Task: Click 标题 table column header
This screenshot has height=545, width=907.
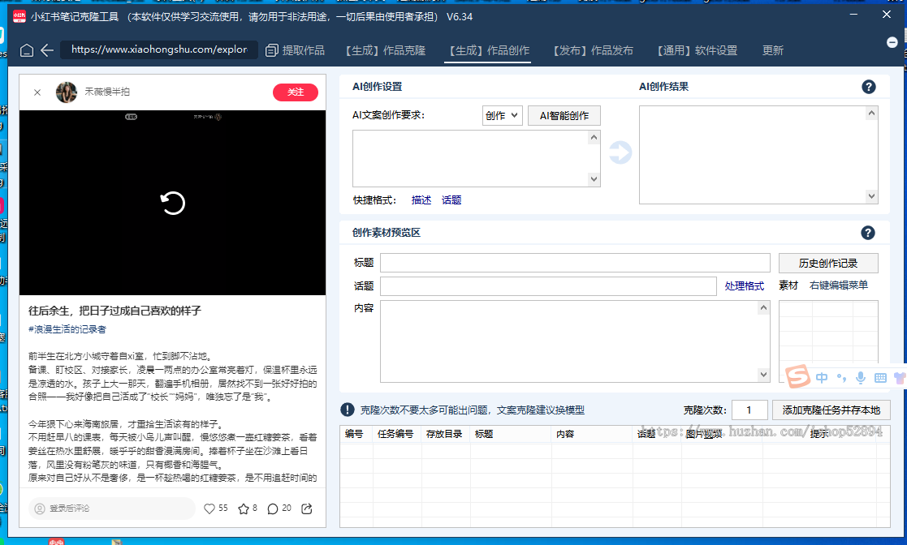Action: pos(484,434)
